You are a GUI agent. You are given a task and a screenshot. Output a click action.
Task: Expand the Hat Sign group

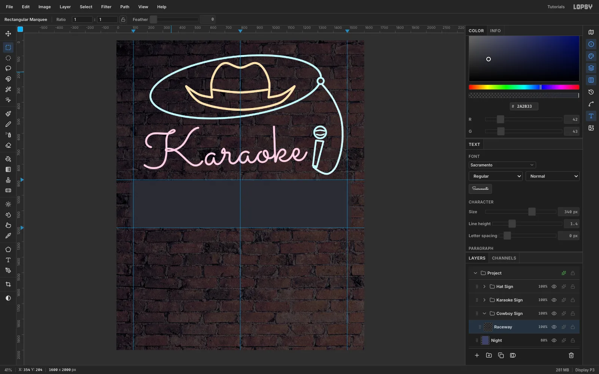[x=484, y=286]
